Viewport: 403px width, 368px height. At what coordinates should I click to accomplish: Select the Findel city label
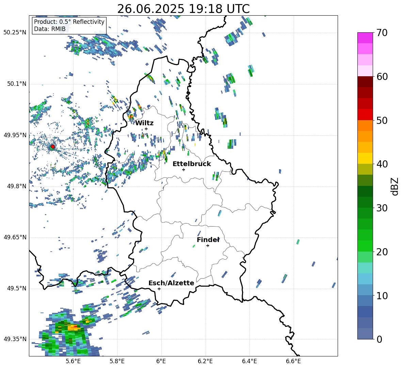(208, 240)
